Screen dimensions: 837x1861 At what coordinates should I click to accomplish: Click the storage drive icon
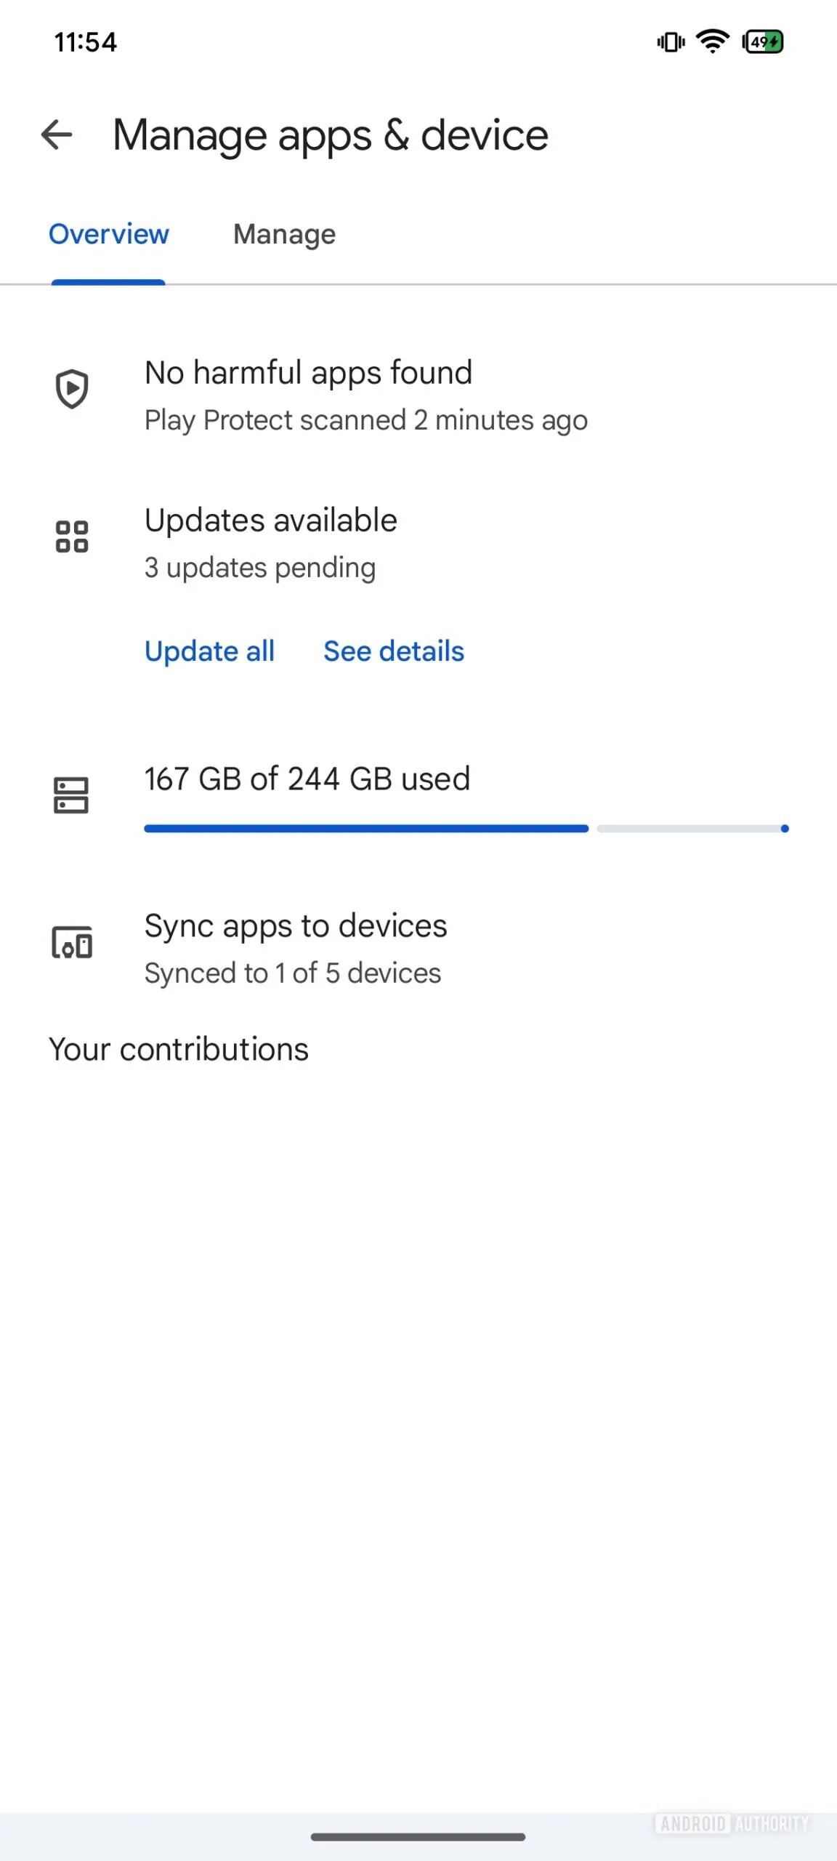(71, 795)
